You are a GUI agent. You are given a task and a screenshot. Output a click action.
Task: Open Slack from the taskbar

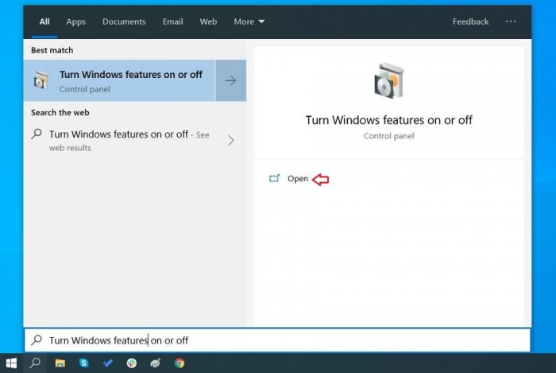[132, 363]
